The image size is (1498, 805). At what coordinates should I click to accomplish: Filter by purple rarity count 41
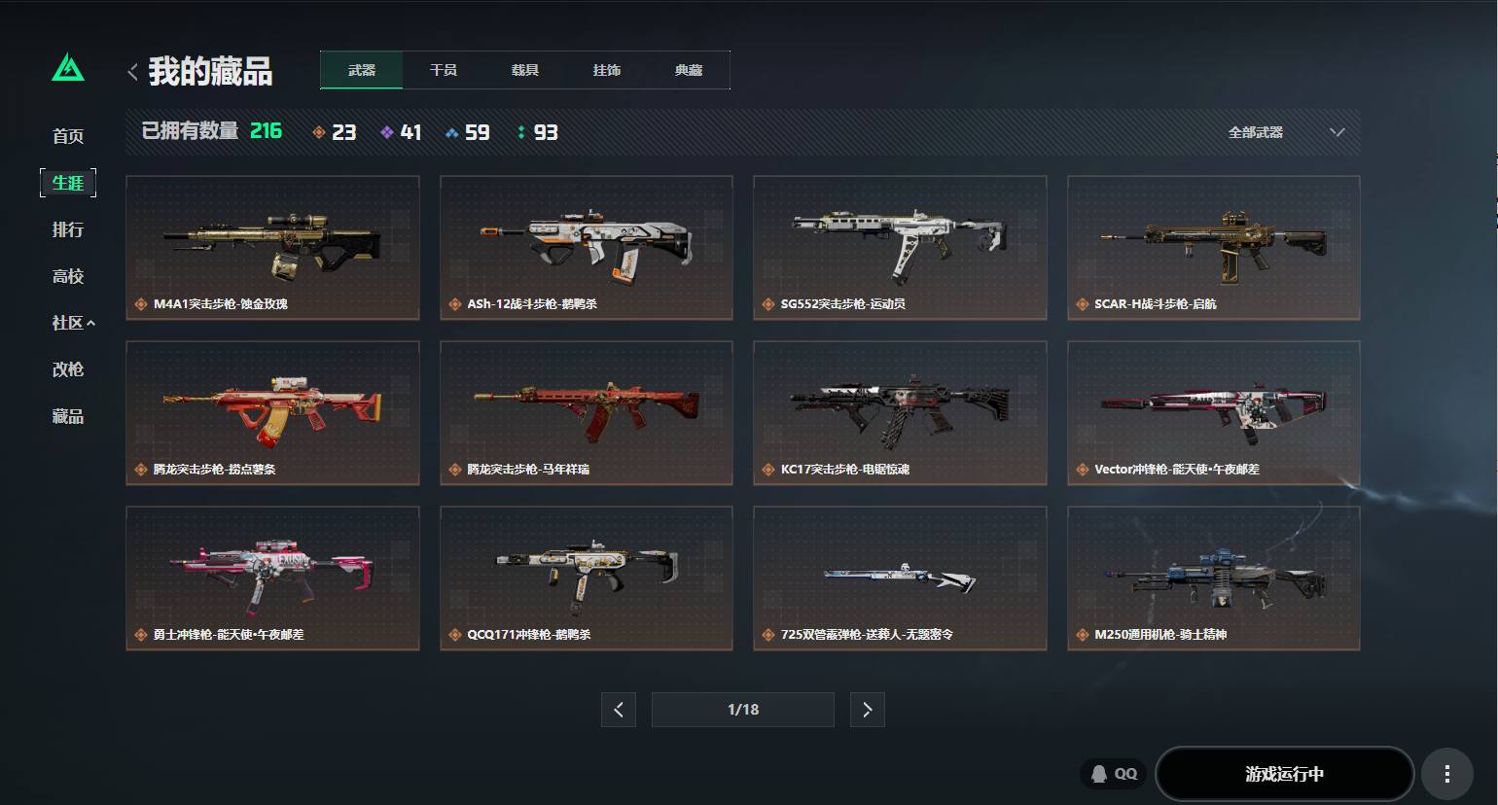pyautogui.click(x=401, y=132)
